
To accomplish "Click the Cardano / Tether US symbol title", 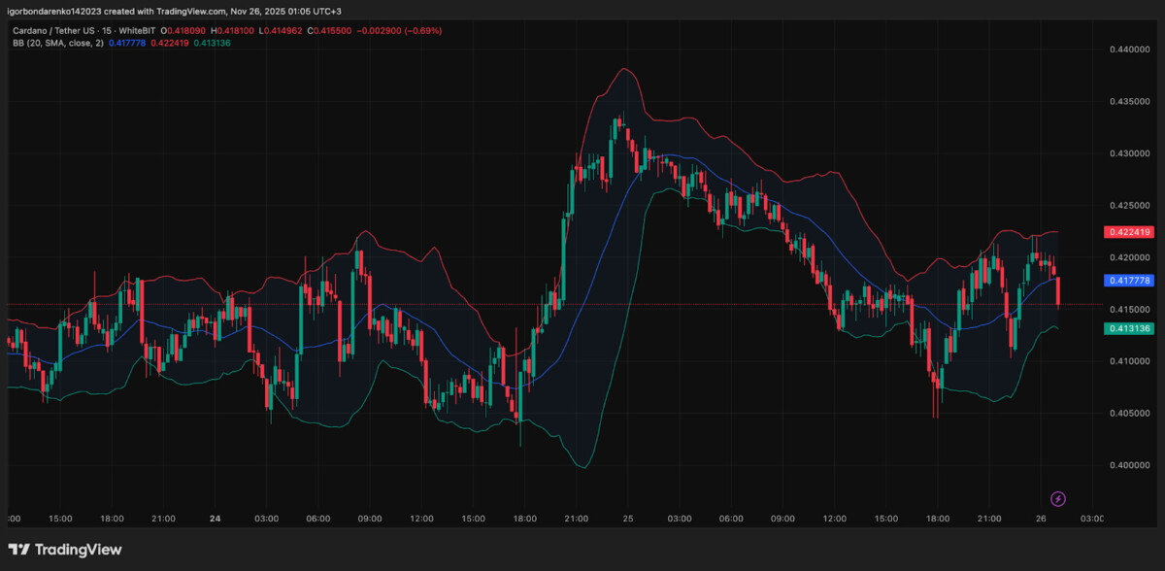I will pos(59,31).
